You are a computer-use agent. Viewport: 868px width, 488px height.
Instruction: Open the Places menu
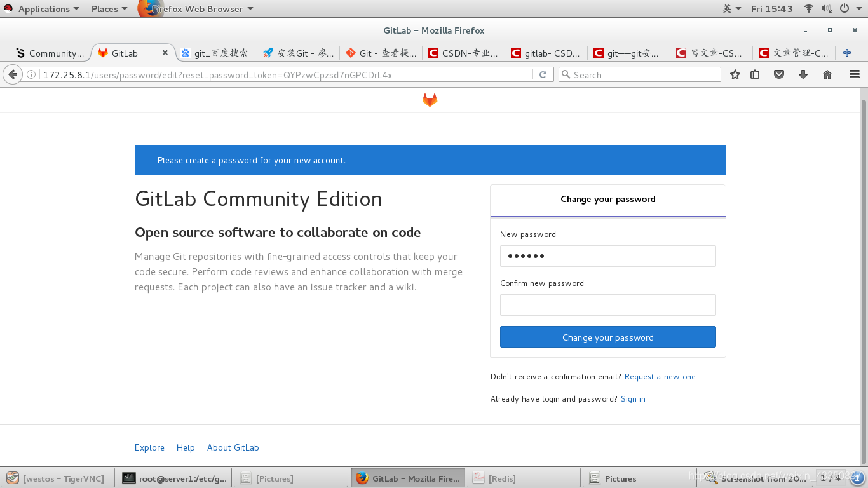tap(109, 9)
